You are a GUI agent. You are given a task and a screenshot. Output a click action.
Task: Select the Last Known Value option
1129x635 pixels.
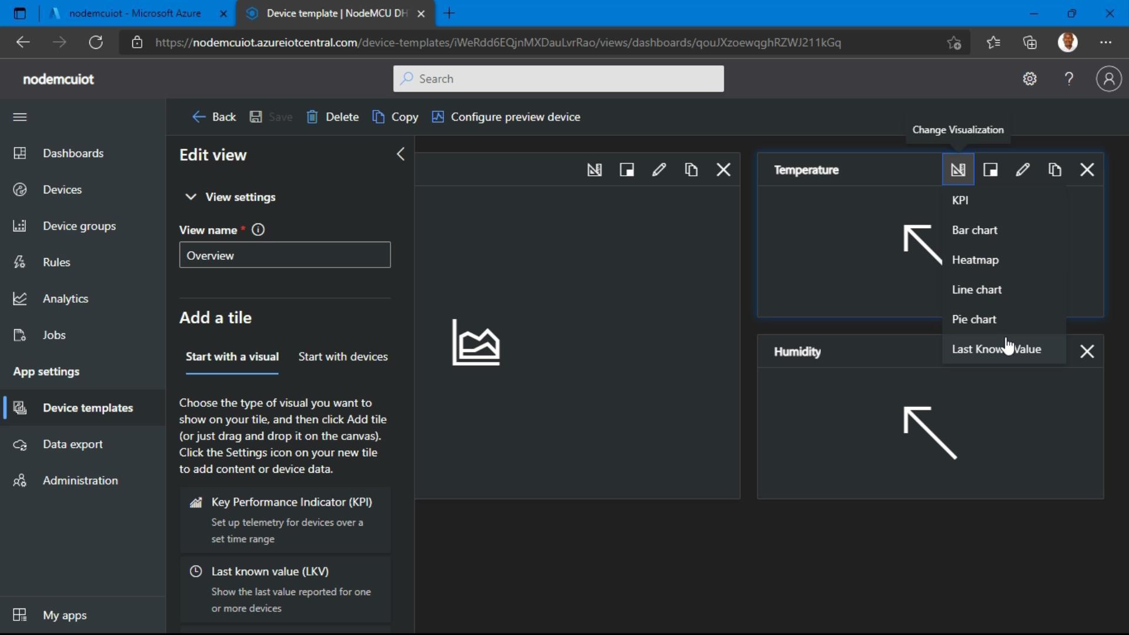tap(997, 348)
